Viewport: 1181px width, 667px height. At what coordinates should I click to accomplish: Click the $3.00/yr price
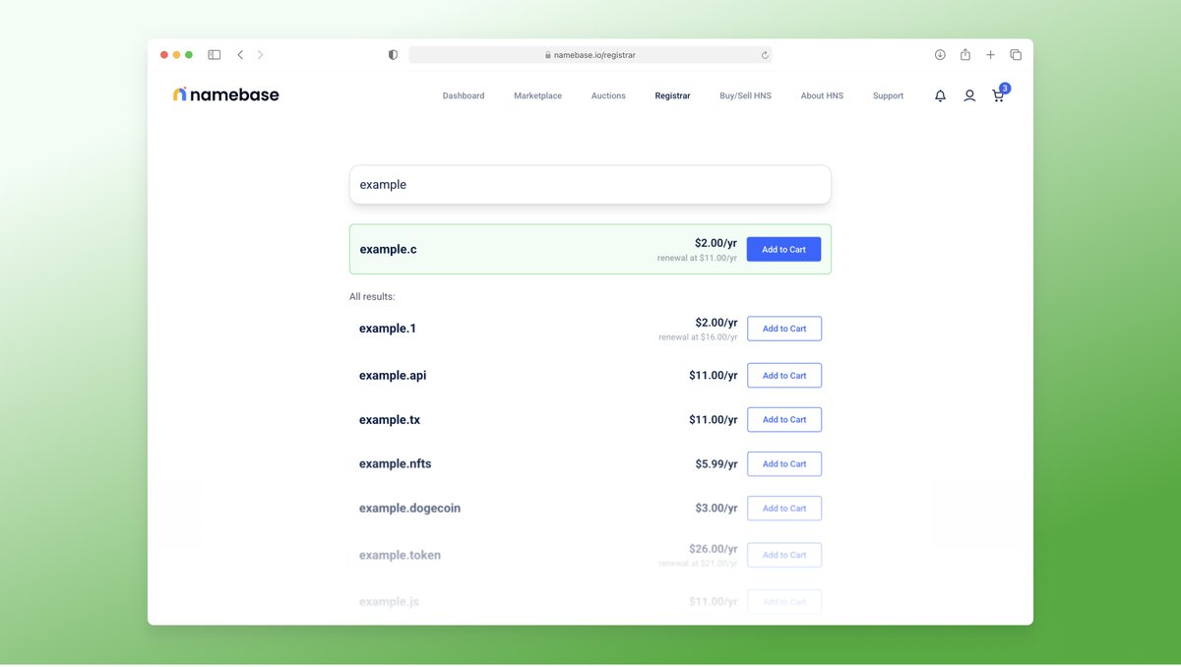pos(715,509)
